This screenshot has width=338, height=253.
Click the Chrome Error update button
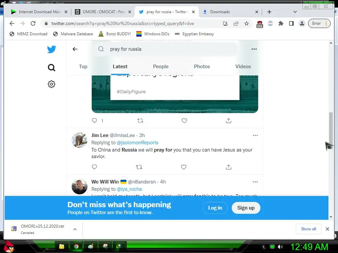(x=319, y=23)
